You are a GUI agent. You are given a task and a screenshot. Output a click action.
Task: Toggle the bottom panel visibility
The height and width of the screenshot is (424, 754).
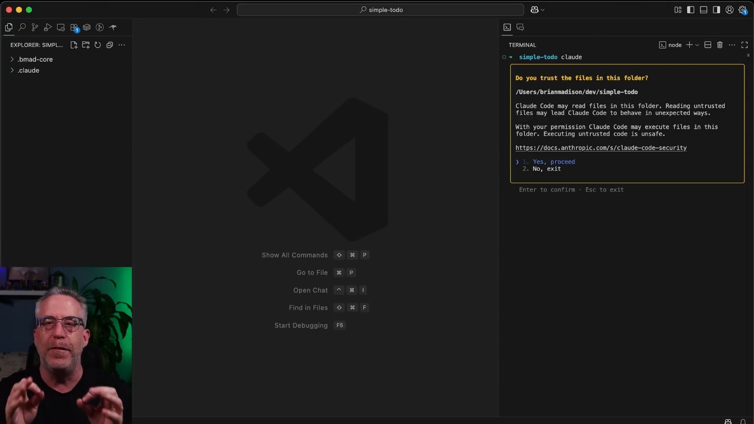point(704,10)
